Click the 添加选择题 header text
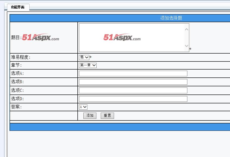230x157 pixels. click(171, 18)
